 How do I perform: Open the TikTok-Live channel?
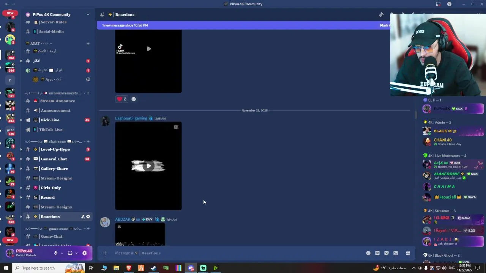click(x=57, y=130)
